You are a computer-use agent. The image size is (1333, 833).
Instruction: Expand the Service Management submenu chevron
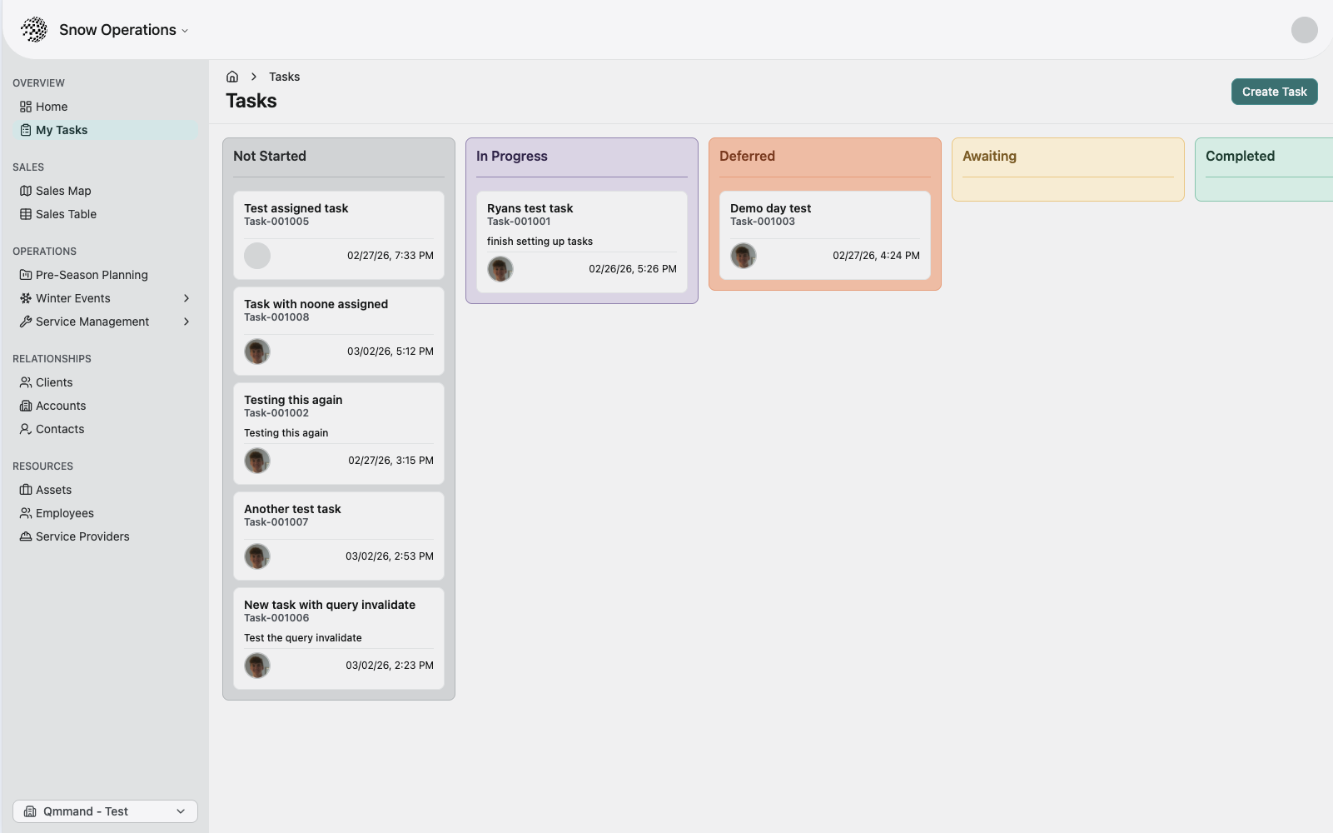[x=187, y=322]
